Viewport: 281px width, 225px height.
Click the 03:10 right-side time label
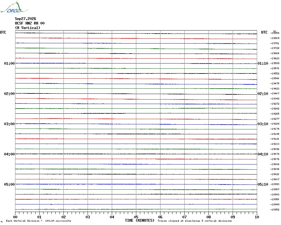pos(263,124)
